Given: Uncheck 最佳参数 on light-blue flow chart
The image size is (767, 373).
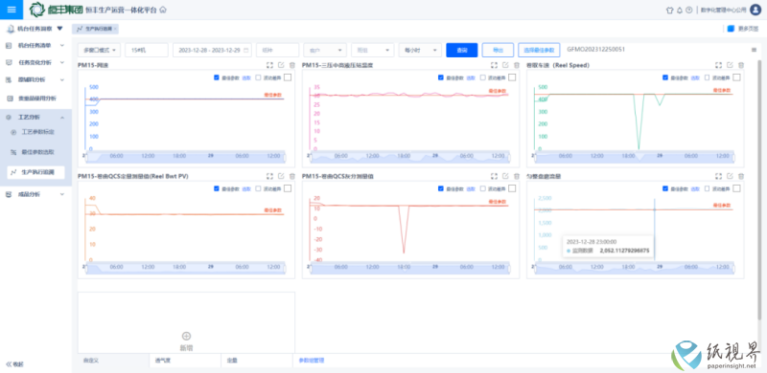Looking at the screenshot, I should 665,188.
